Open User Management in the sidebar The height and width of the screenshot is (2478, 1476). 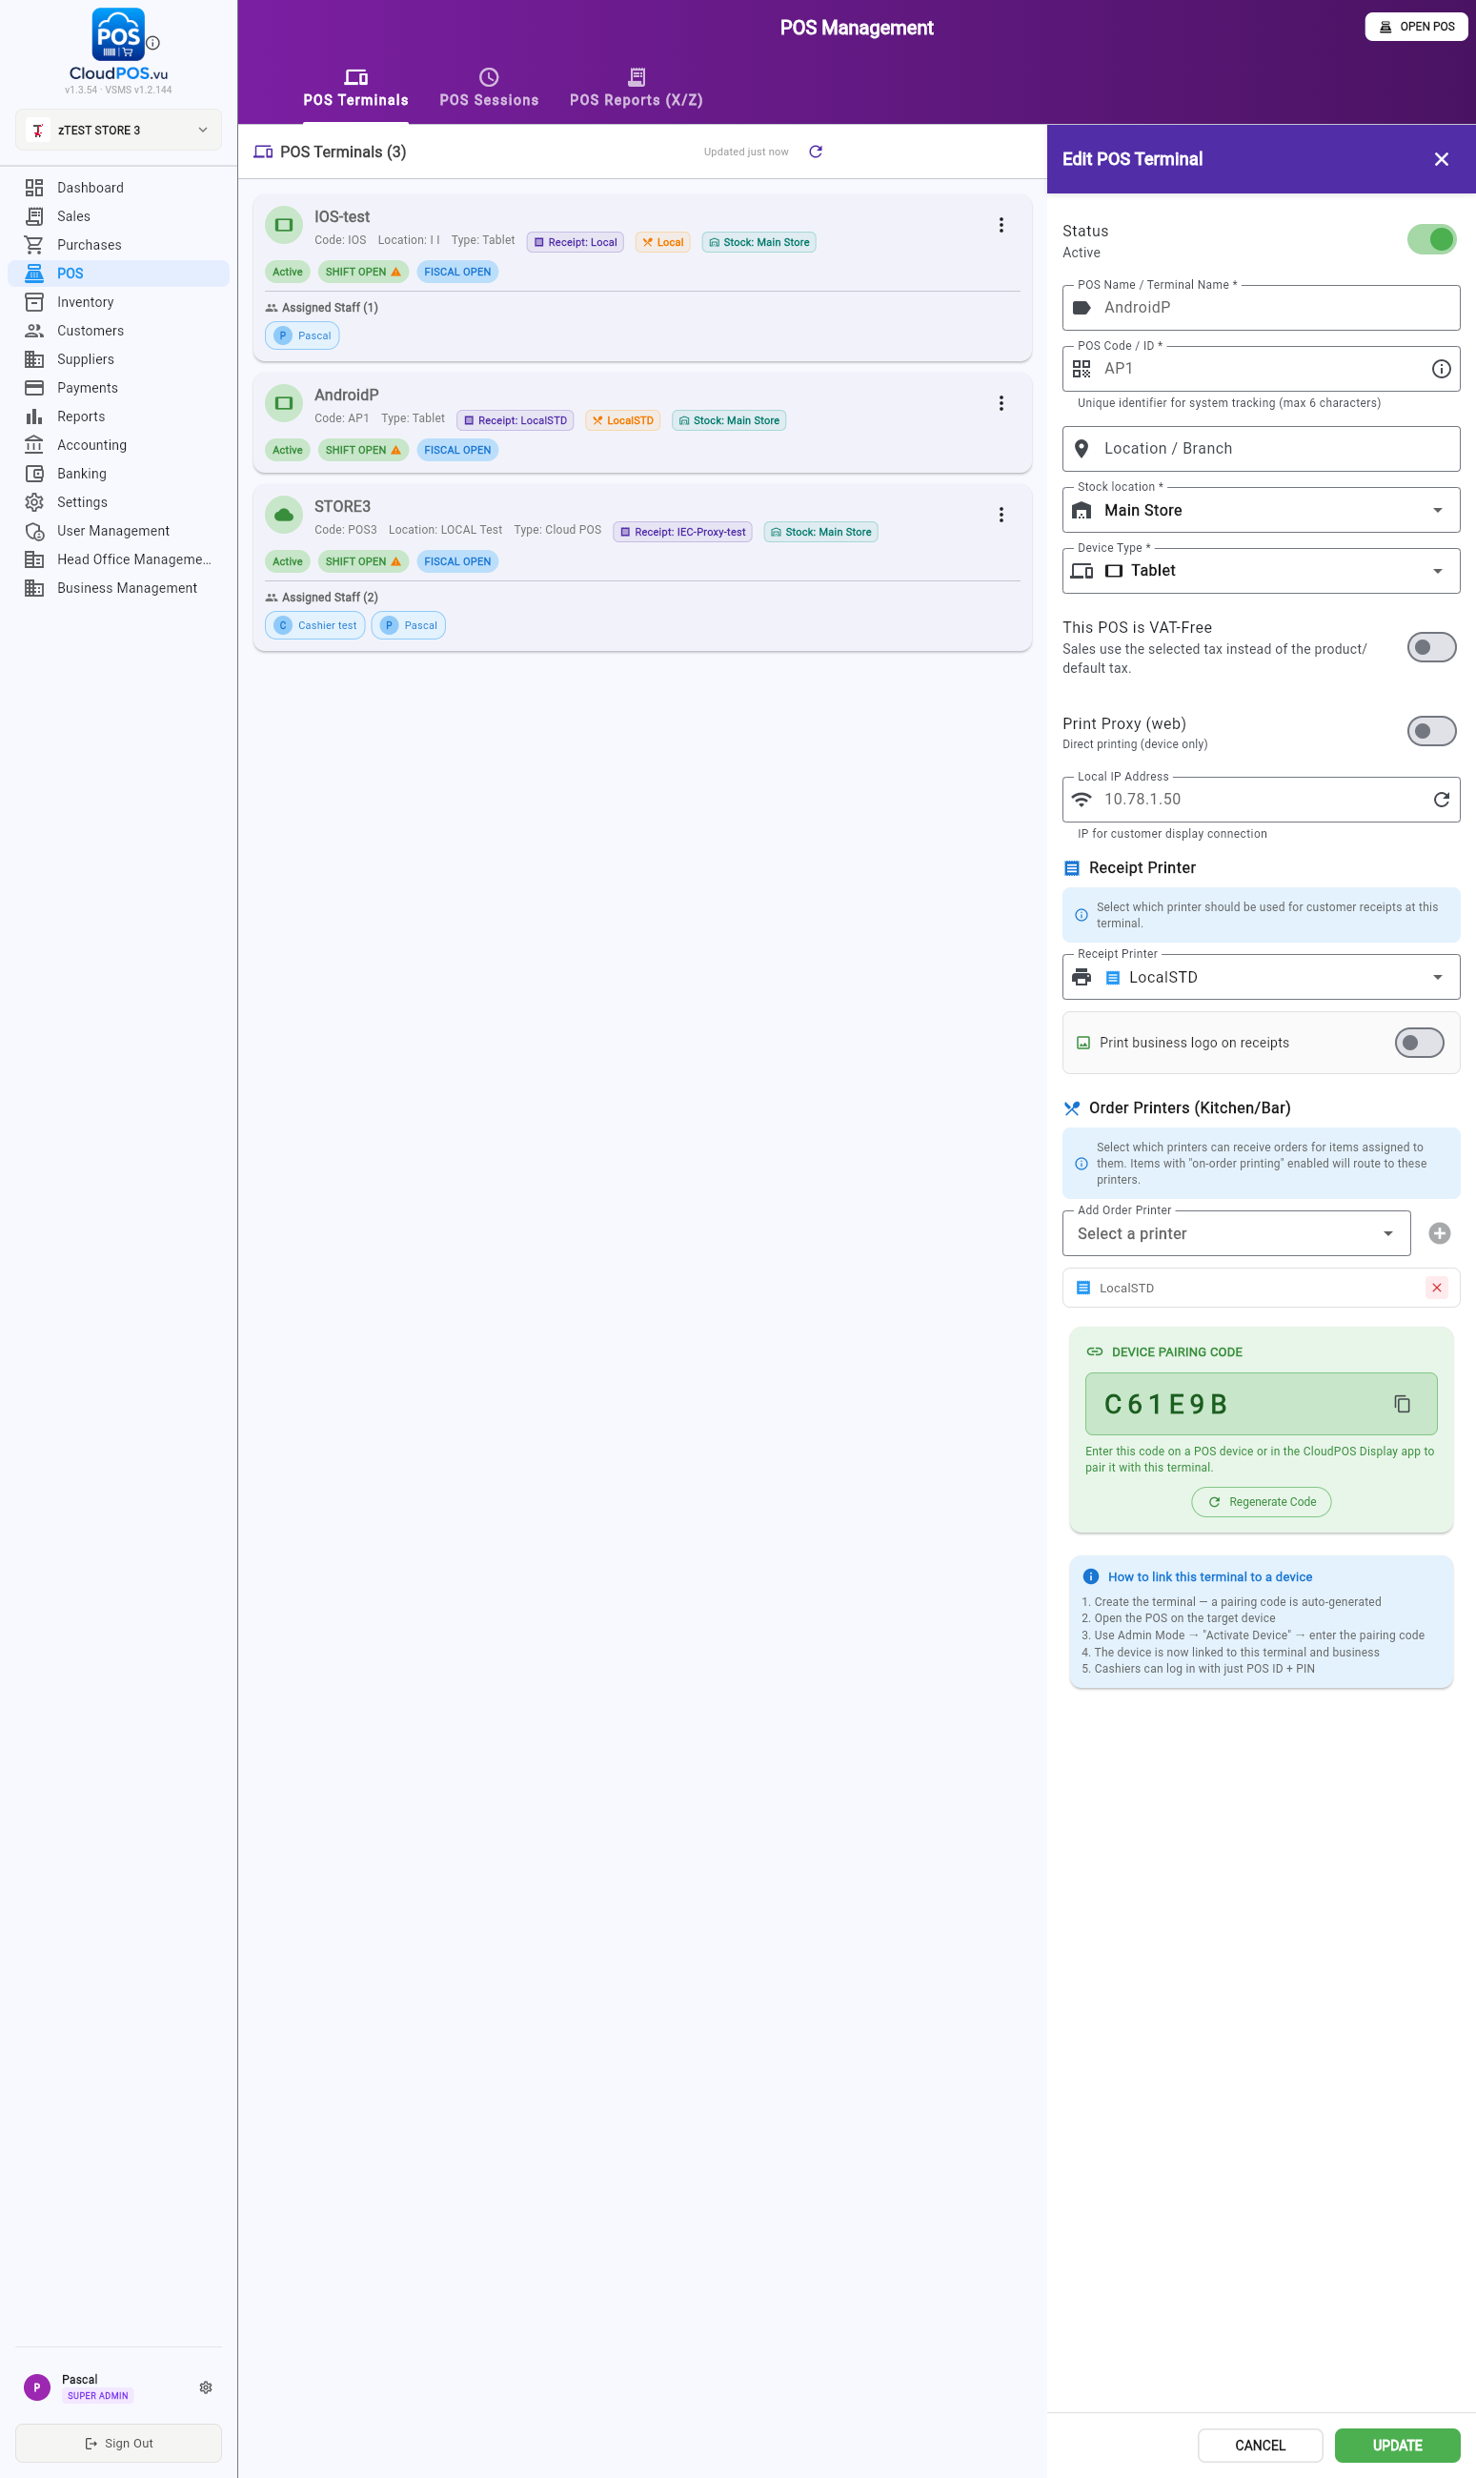pos(118,531)
